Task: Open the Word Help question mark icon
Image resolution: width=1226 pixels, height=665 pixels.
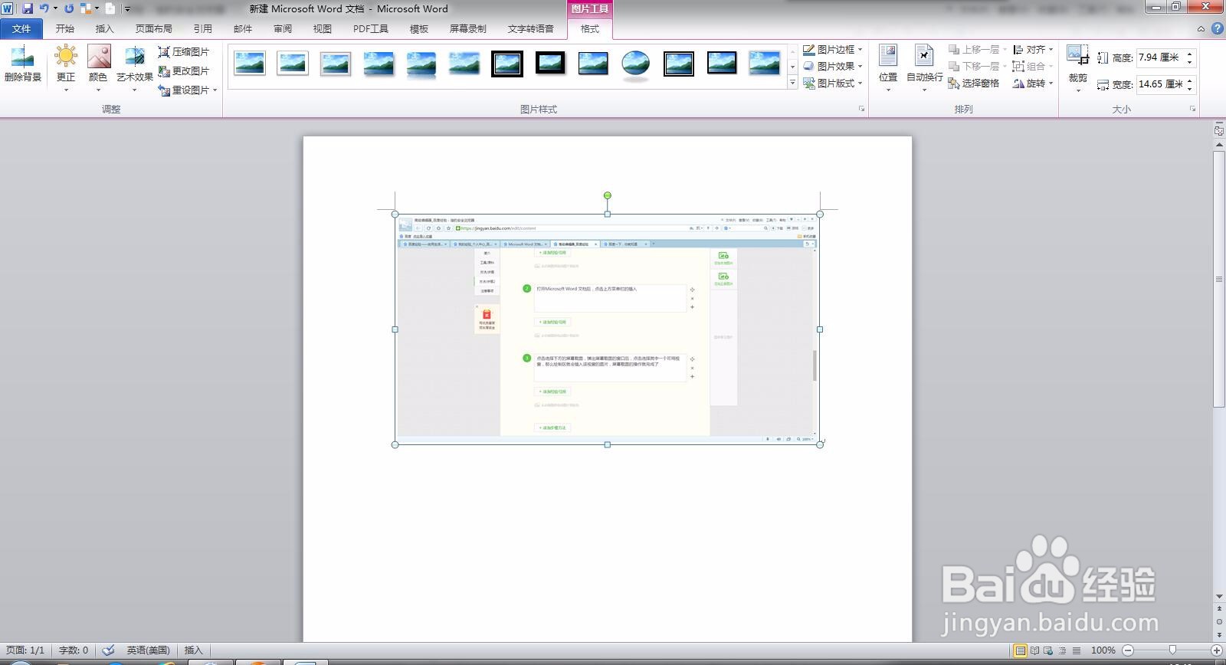Action: (1217, 28)
